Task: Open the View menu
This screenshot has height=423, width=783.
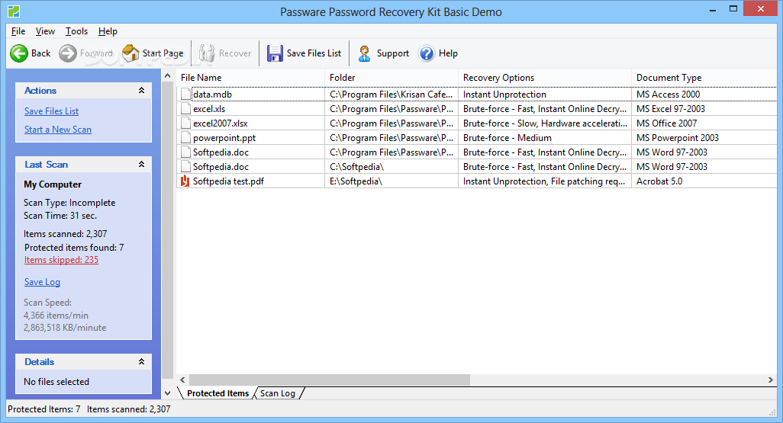Action: click(x=45, y=31)
